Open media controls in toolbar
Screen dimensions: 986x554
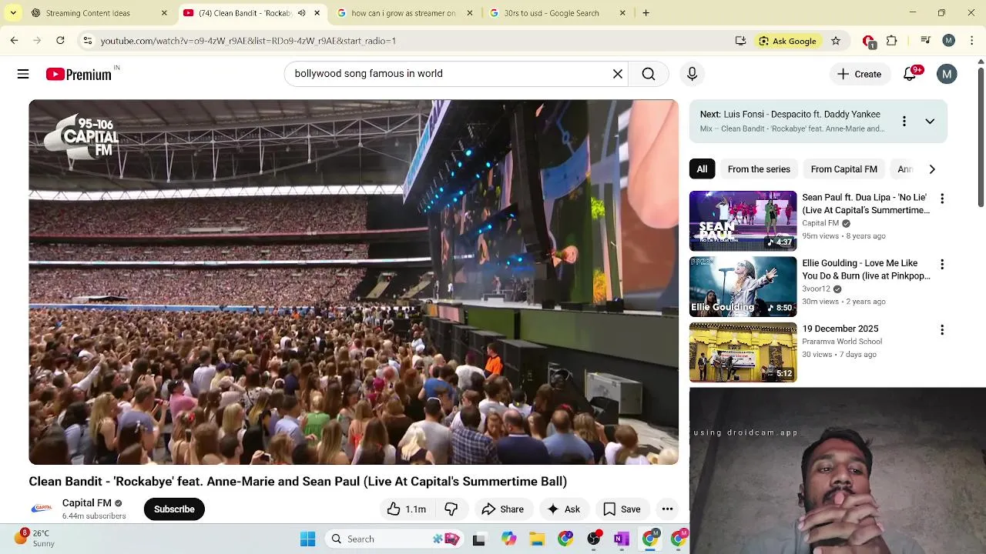coord(926,41)
